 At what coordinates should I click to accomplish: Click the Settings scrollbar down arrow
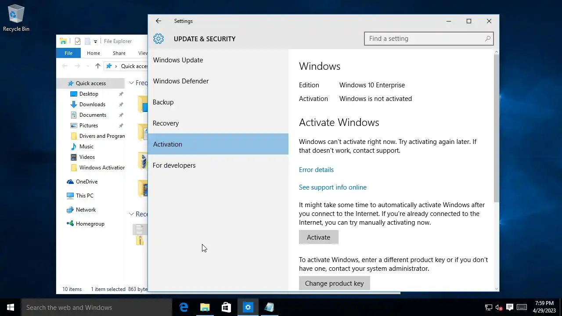pos(497,288)
